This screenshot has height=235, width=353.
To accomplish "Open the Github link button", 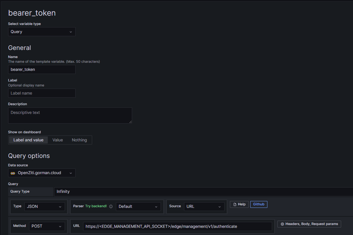I will (259, 204).
